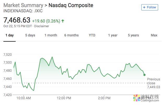
Task: Select the Max range tab
Action: click(x=154, y=35)
